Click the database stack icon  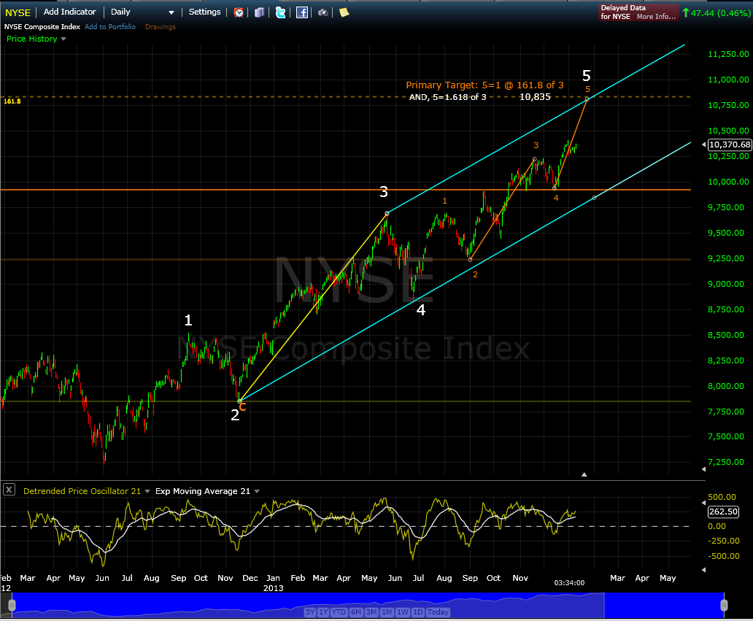[x=259, y=12]
